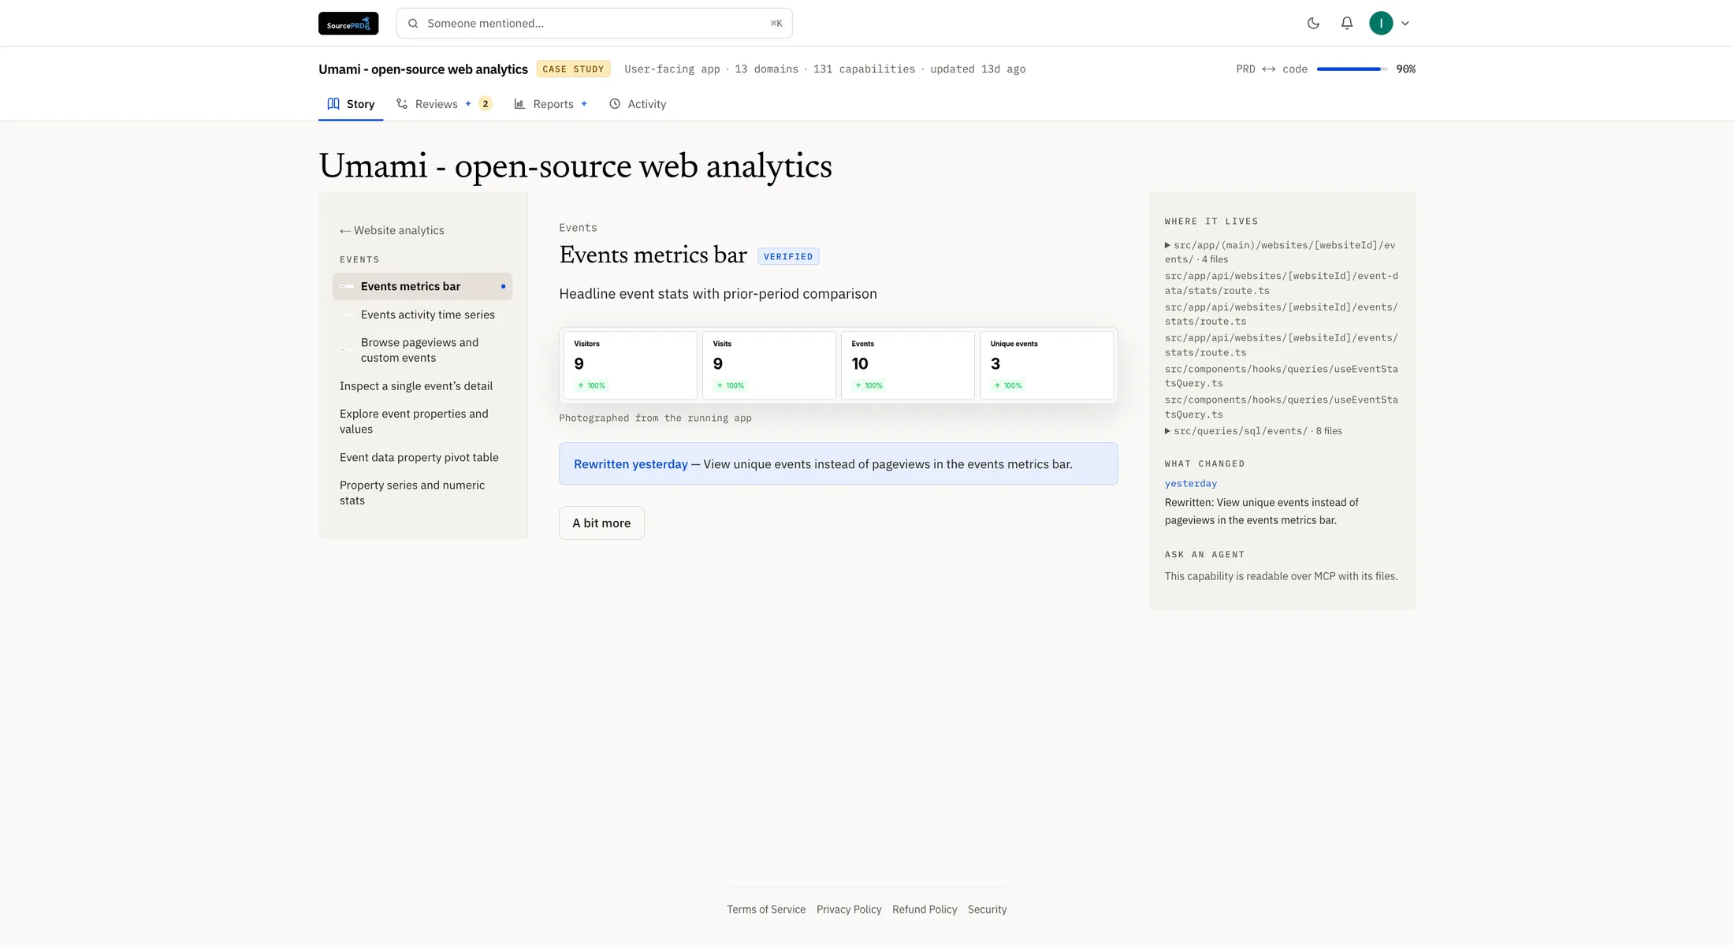Click the search magnifier icon
This screenshot has width=1734, height=945.
(x=413, y=24)
